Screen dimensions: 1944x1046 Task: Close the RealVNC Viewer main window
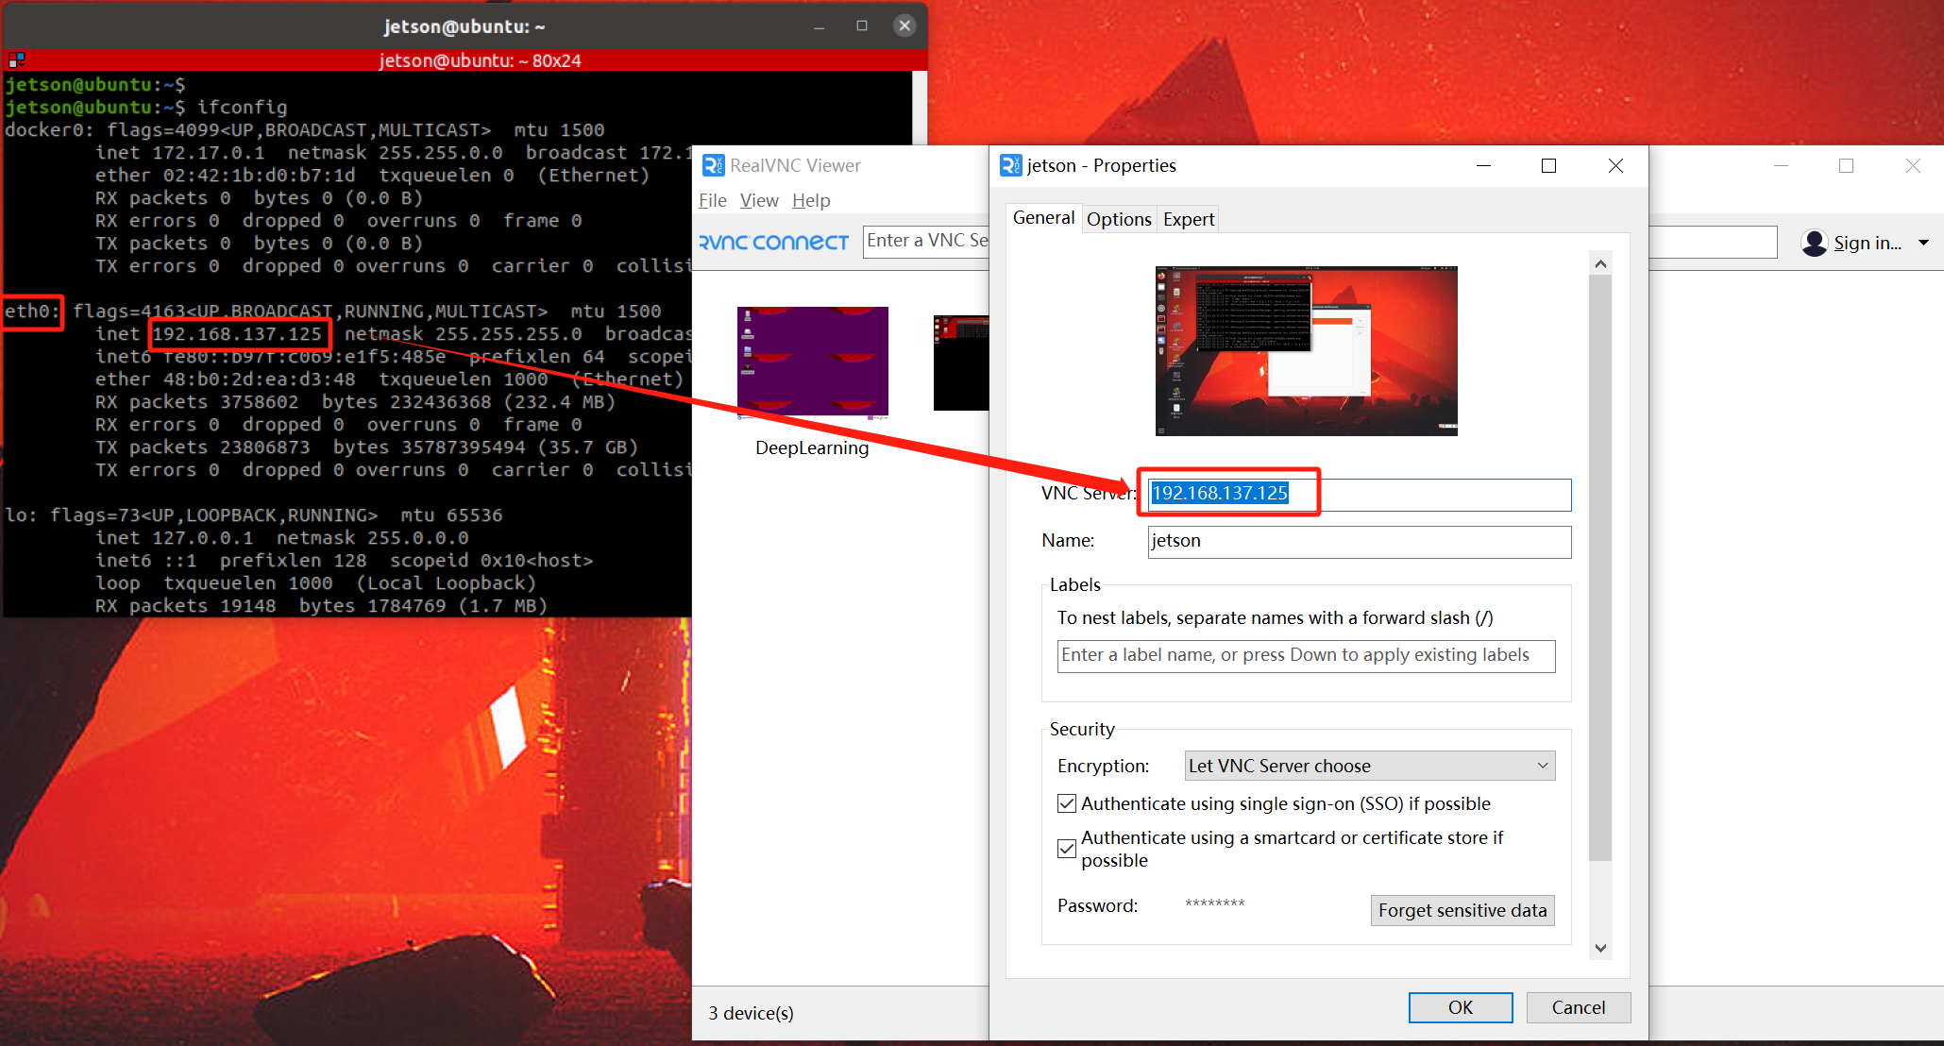click(1913, 165)
